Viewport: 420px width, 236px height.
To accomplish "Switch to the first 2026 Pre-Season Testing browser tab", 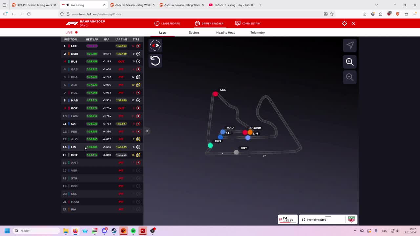I will [34, 5].
